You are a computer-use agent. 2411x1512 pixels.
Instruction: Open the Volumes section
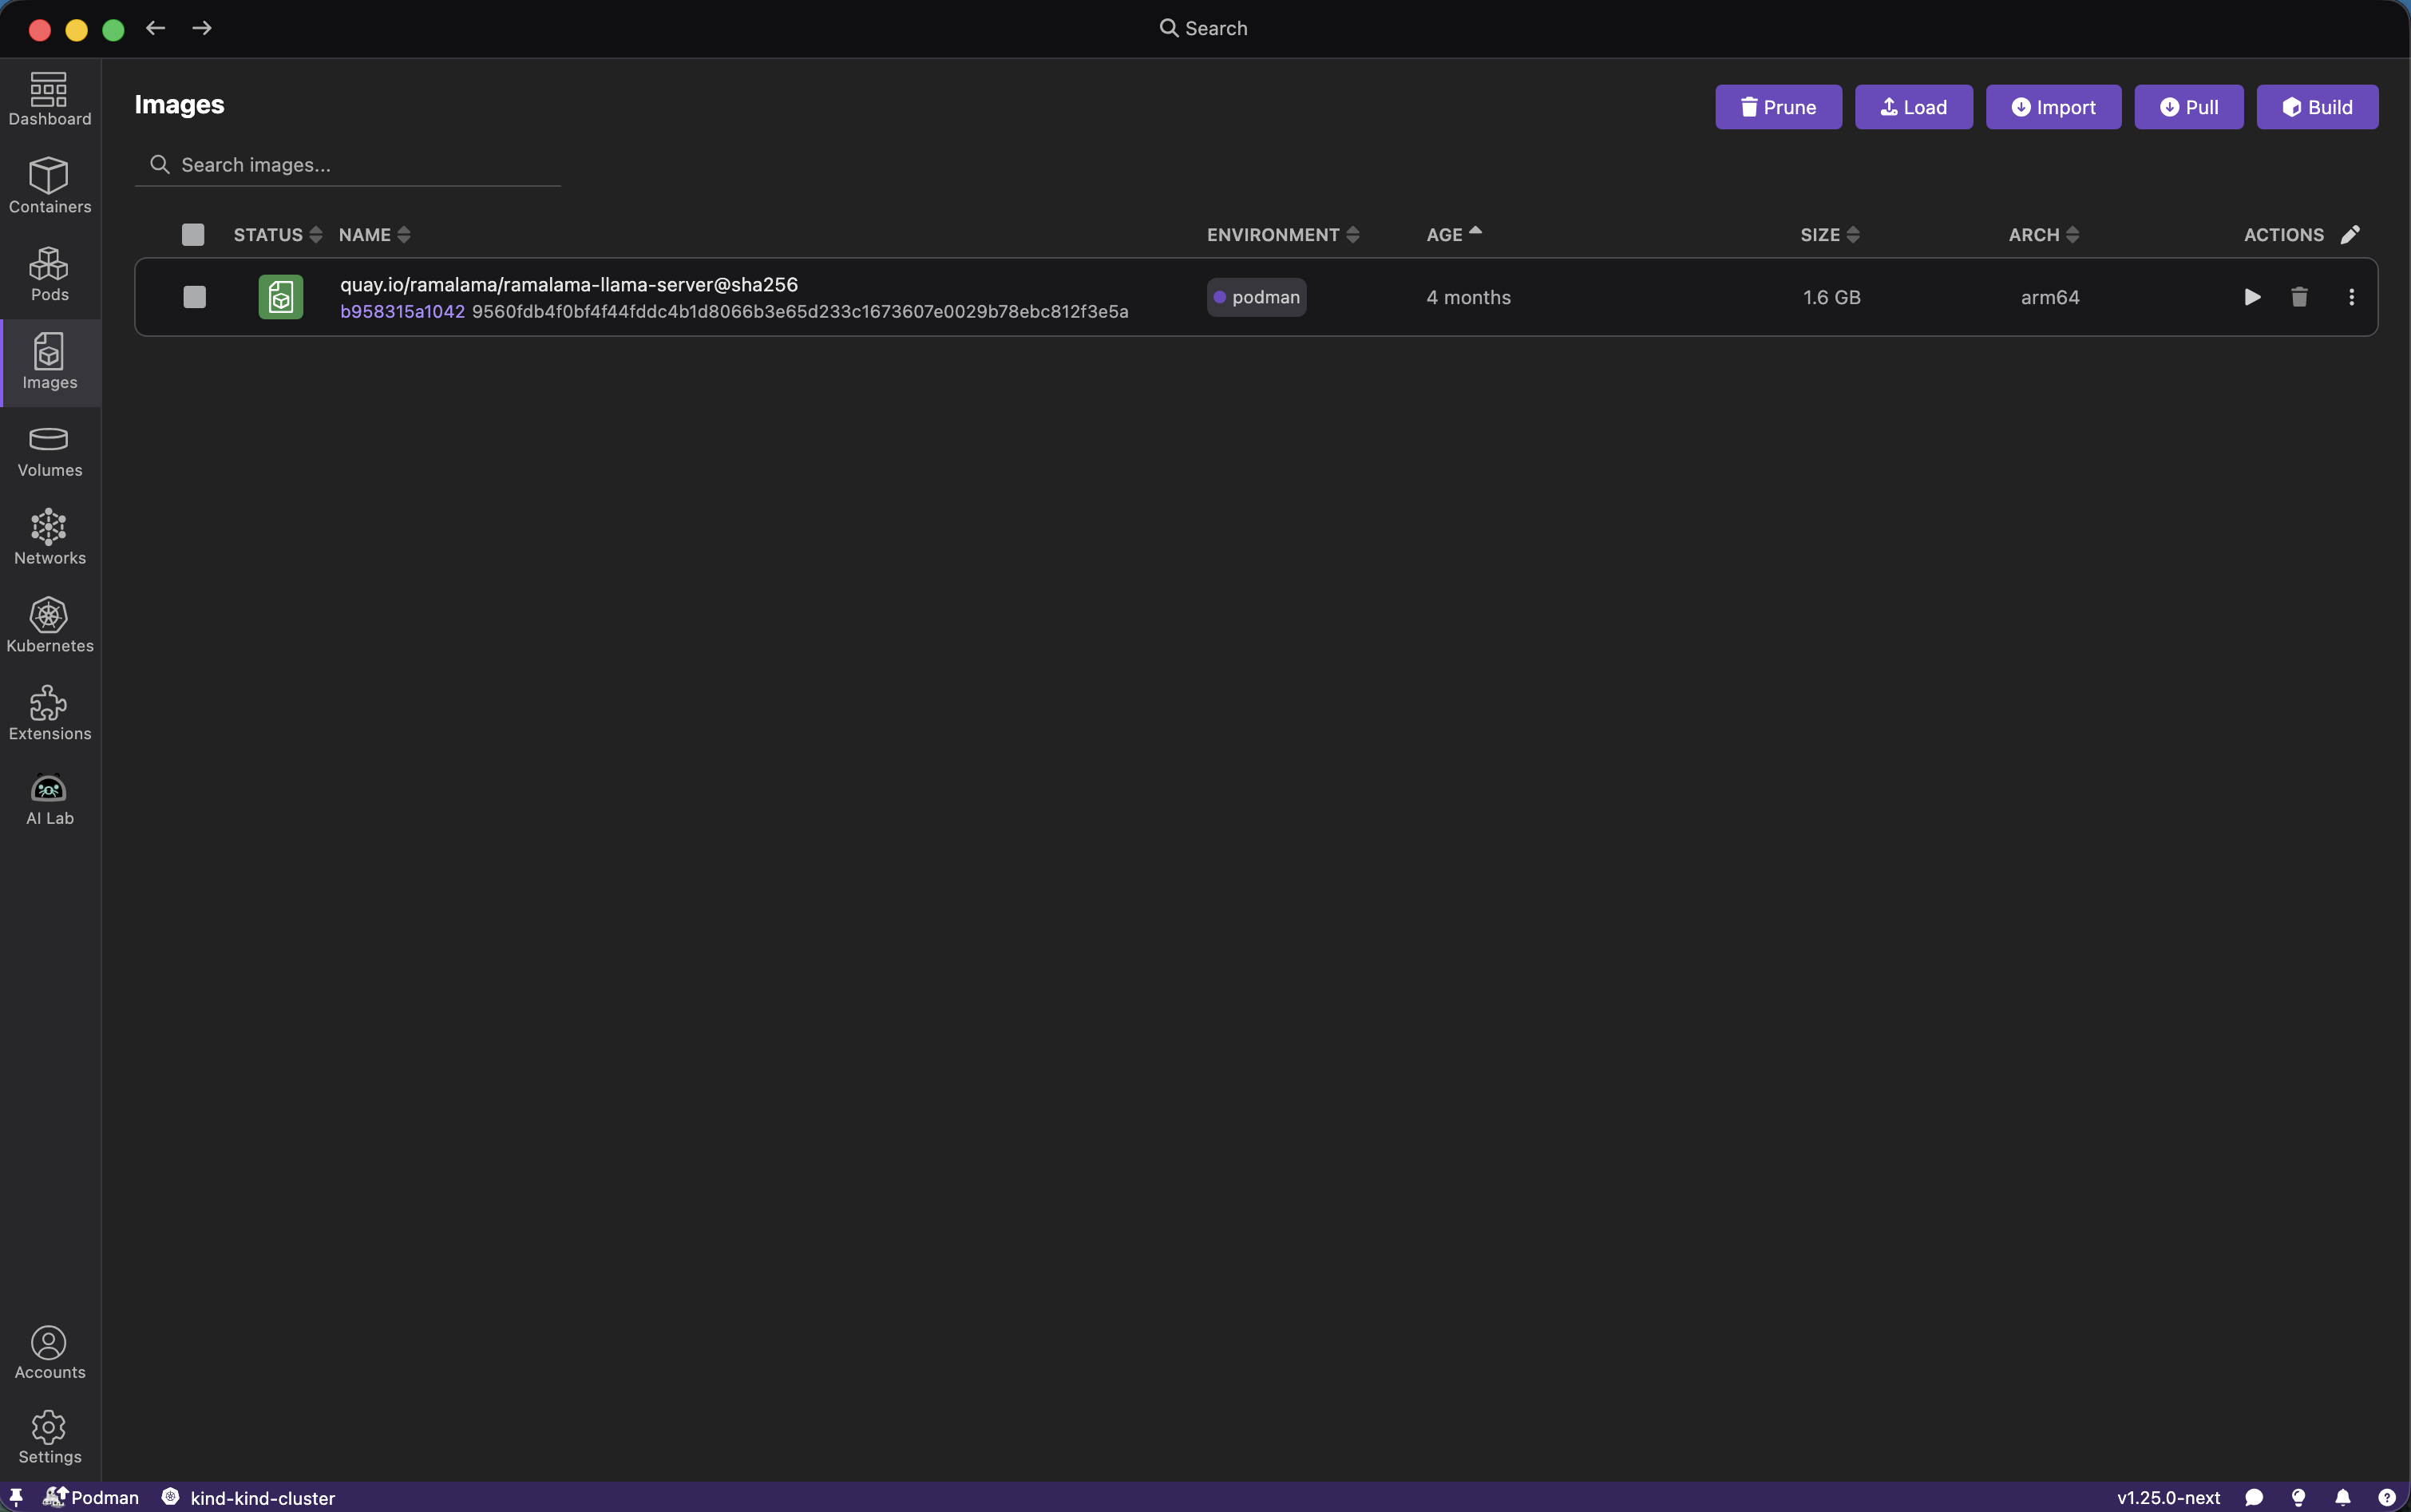tap(50, 451)
